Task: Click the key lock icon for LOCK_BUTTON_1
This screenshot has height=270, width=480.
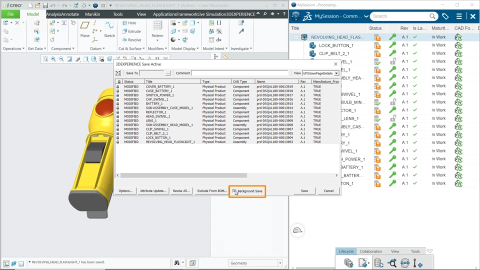Action: point(392,45)
